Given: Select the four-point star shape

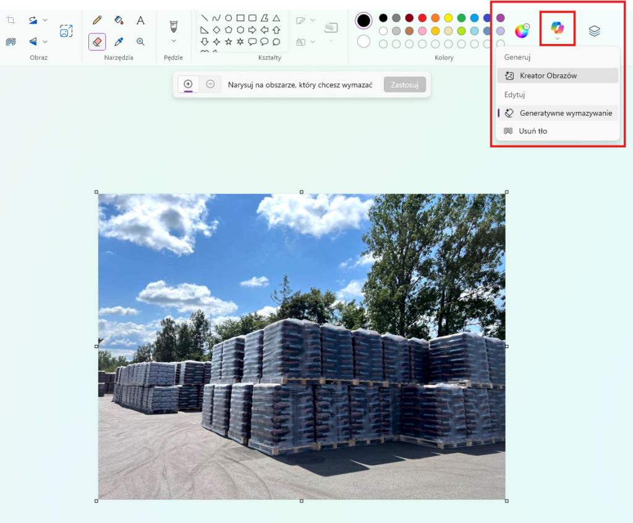Looking at the screenshot, I should coord(216,41).
